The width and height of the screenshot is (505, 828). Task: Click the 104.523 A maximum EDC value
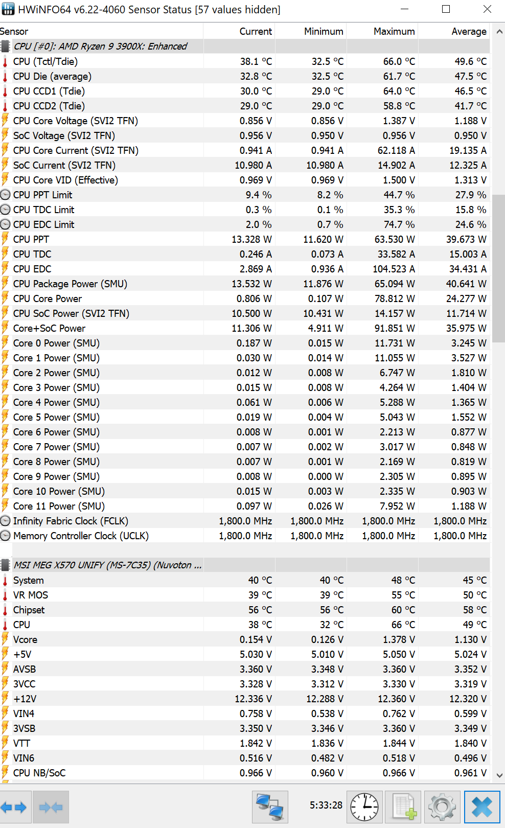point(394,269)
